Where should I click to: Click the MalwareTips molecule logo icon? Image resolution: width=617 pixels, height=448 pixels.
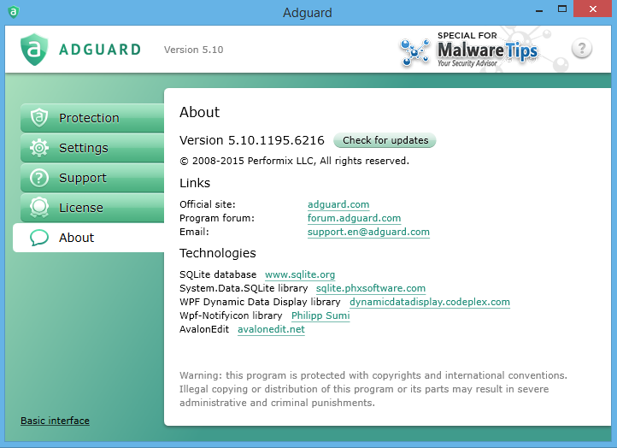pos(414,52)
